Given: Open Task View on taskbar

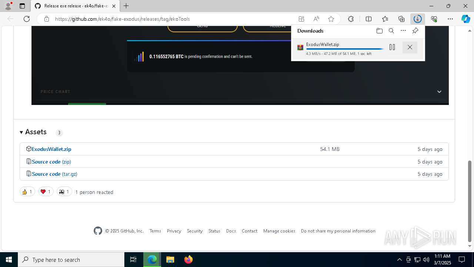Looking at the screenshot, I should (133, 260).
